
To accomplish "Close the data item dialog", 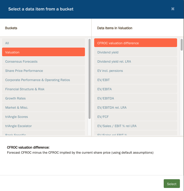I will (x=173, y=9).
